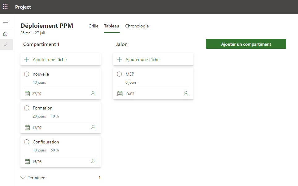The width and height of the screenshot is (298, 186).
Task: Open the Formation task card title
Action: pyautogui.click(x=42, y=108)
